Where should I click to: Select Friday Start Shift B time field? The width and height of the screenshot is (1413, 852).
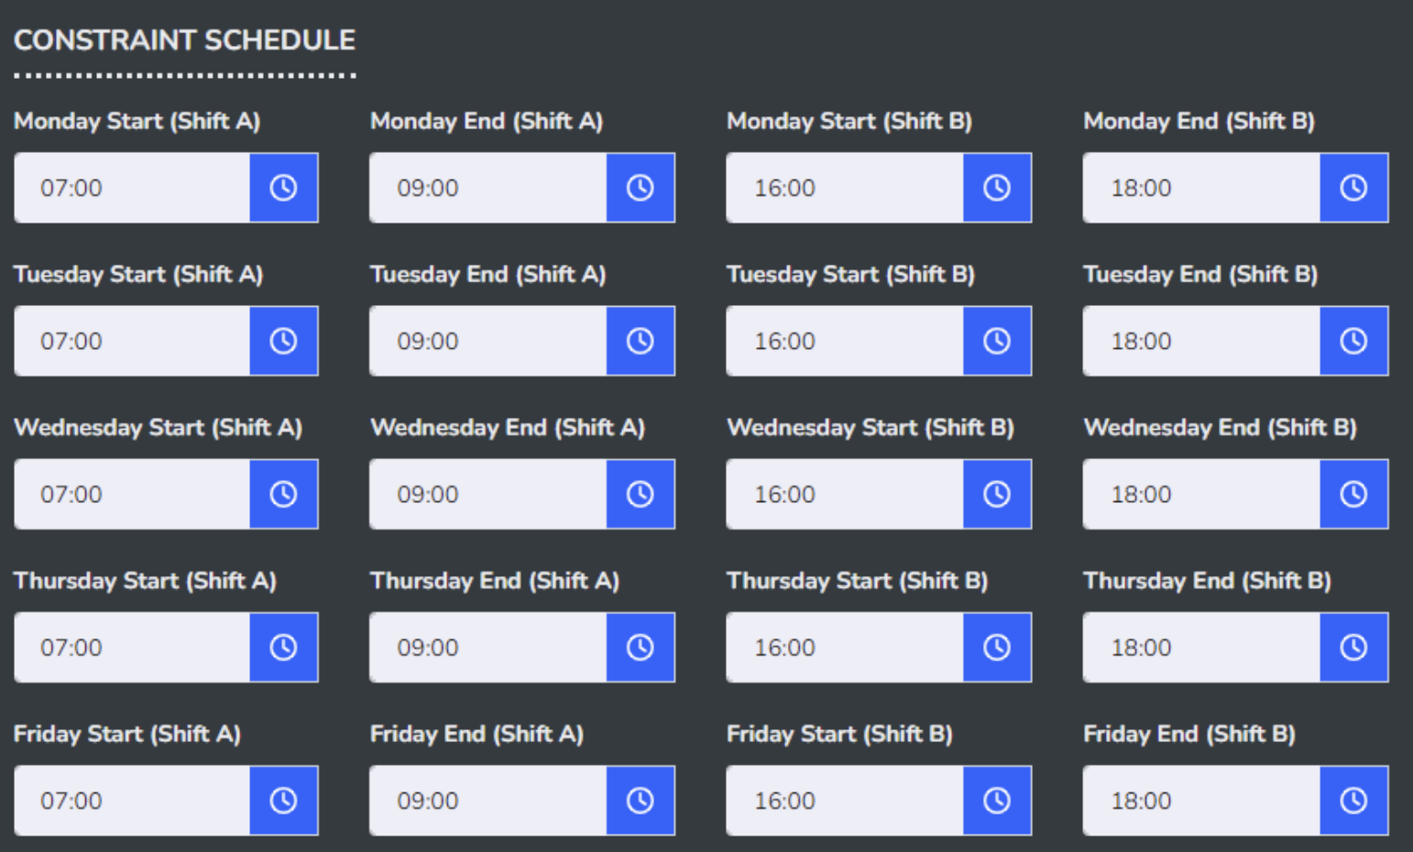click(x=844, y=801)
